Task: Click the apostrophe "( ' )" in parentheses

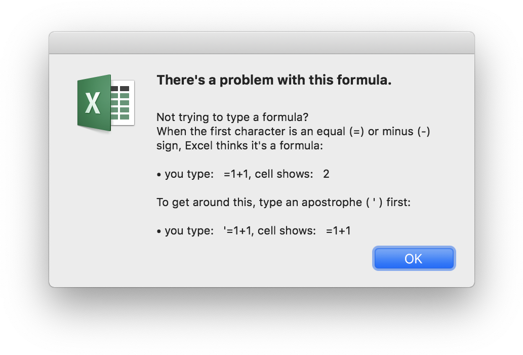Action: click(x=374, y=202)
